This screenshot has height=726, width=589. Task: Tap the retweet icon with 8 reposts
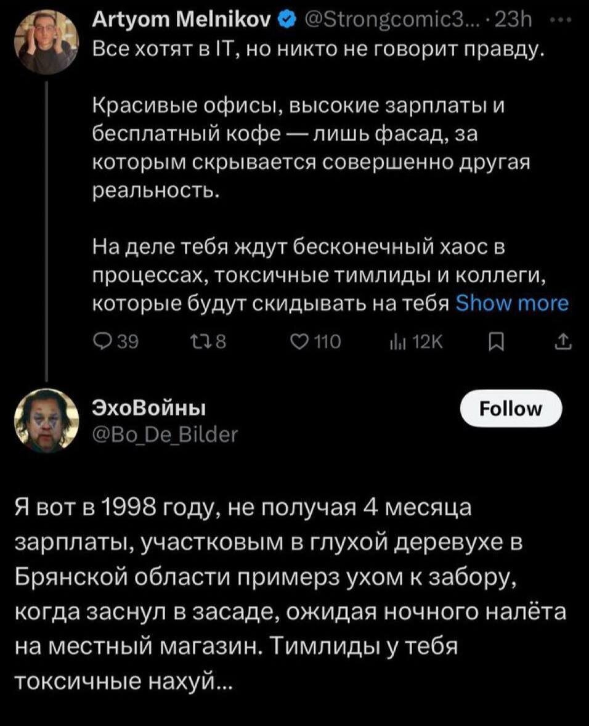pos(201,342)
